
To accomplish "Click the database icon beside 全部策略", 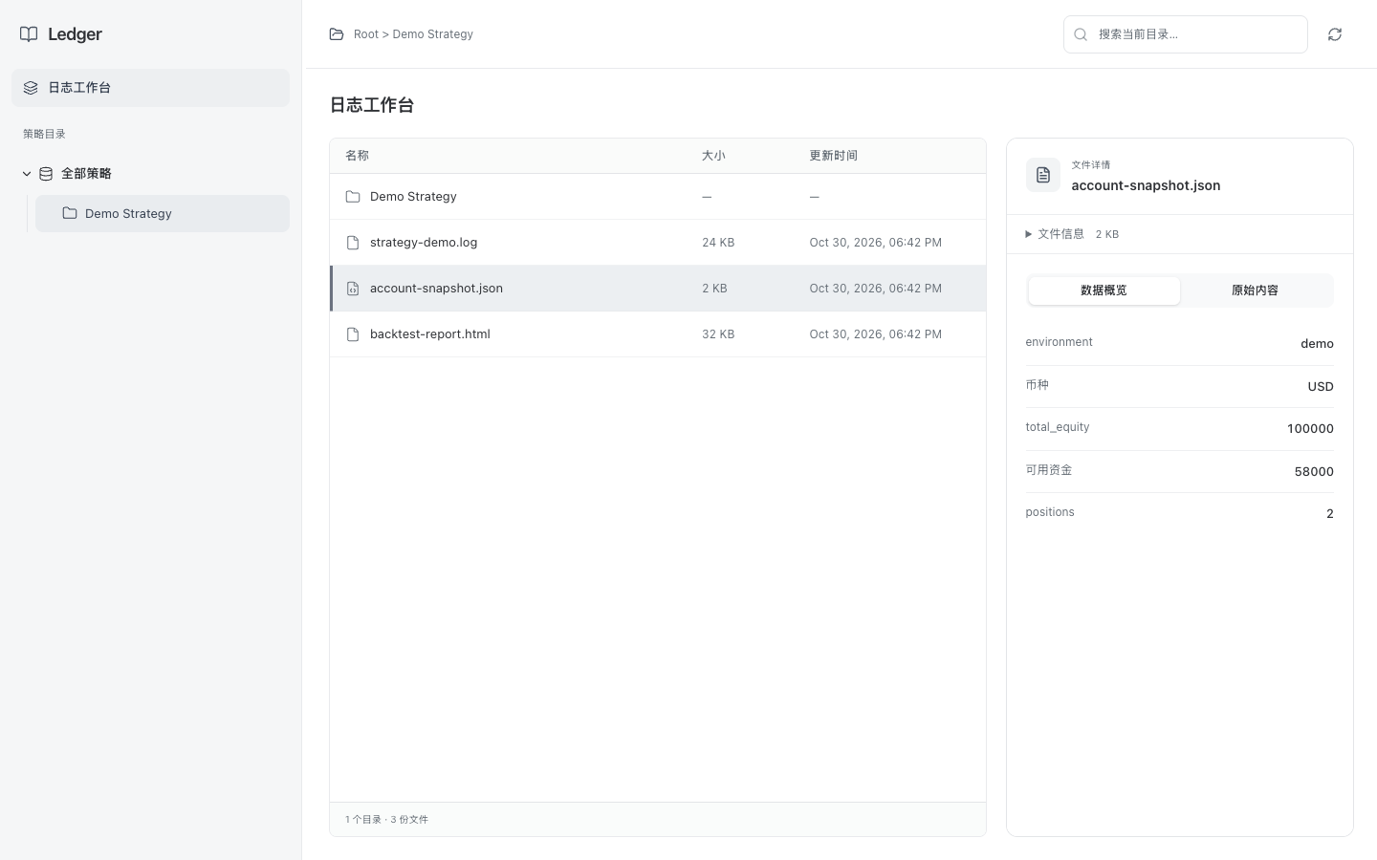I will coord(46,174).
